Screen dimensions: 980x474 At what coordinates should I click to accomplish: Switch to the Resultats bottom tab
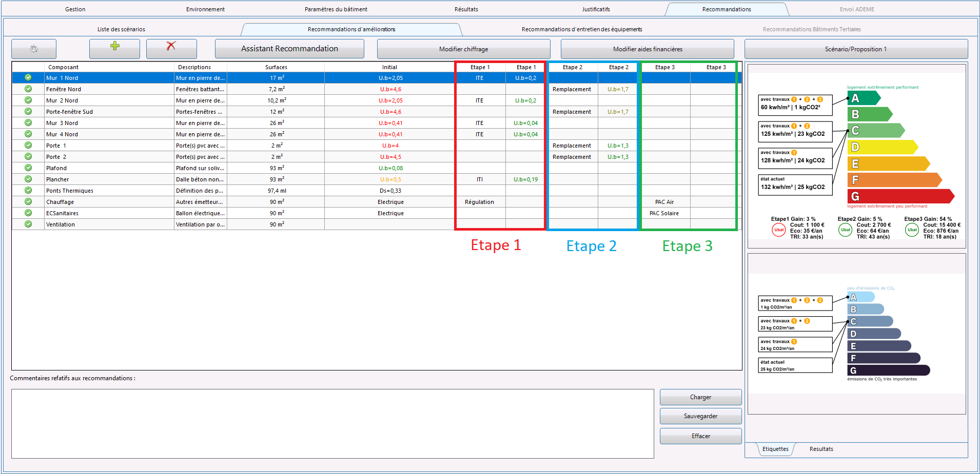821,449
